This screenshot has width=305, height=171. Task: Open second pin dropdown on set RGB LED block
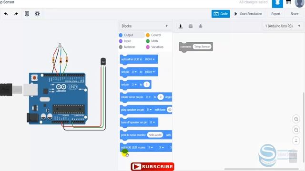[x=162, y=148]
